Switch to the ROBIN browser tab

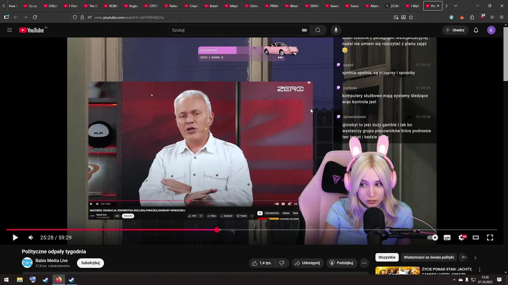click(x=110, y=6)
